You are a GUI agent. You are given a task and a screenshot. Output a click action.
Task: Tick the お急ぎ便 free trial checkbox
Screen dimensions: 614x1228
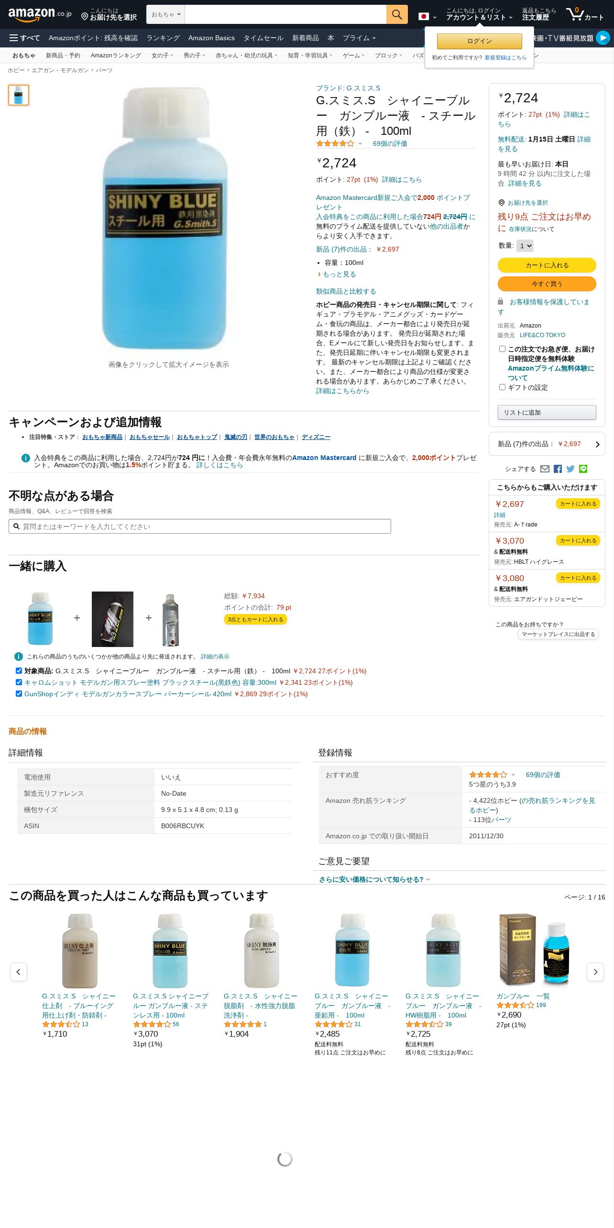502,349
